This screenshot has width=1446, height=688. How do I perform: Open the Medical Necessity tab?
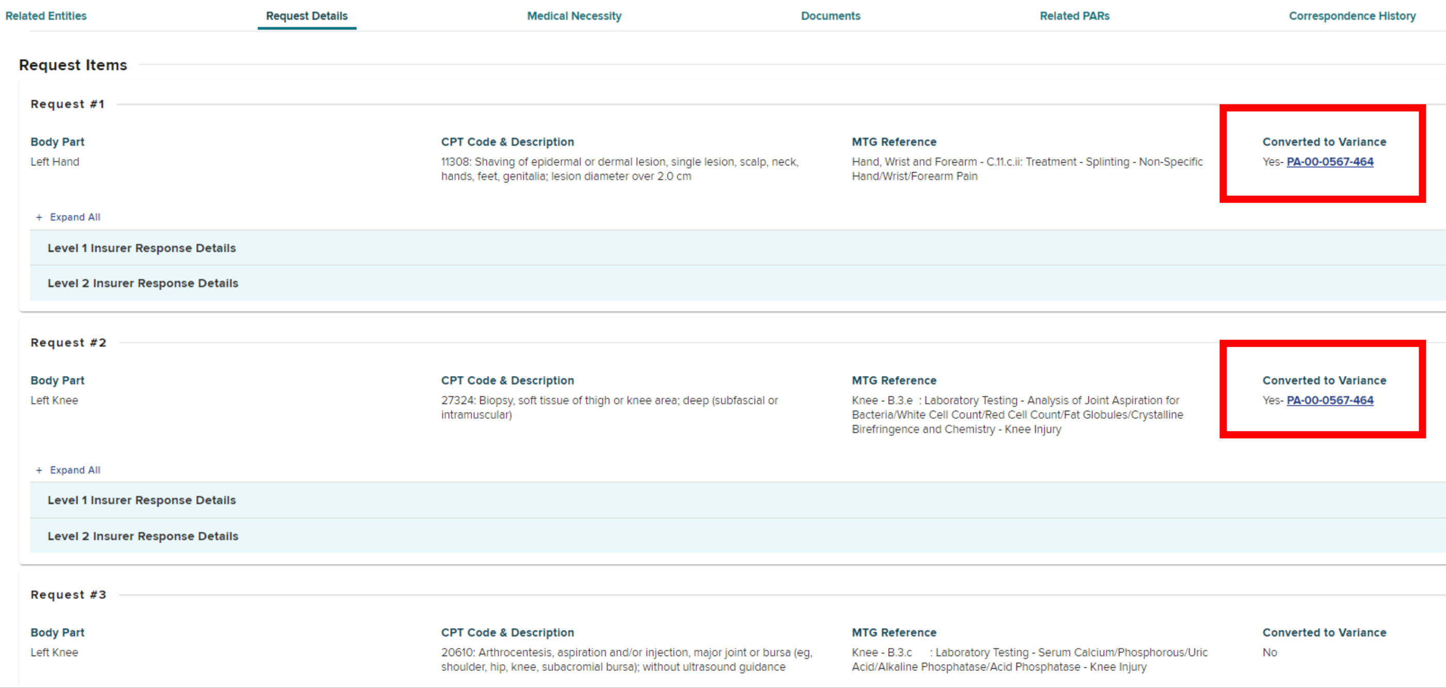574,15
